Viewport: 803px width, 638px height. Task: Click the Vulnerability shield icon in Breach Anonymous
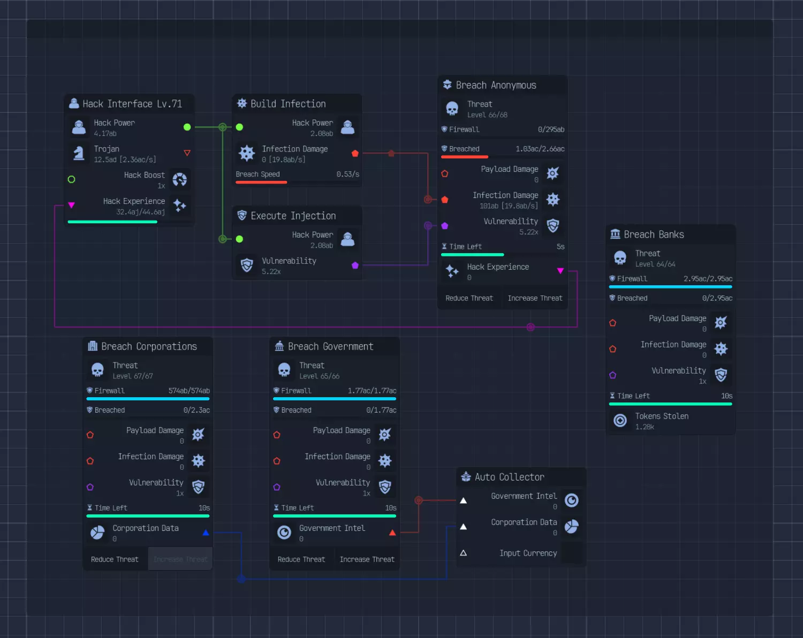point(553,226)
